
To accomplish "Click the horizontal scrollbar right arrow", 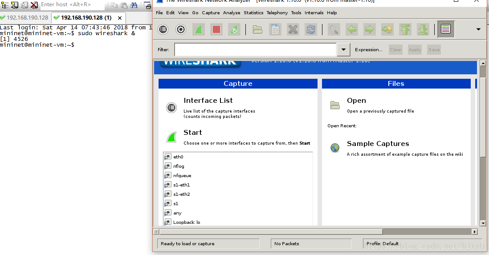I will point(474,231).
